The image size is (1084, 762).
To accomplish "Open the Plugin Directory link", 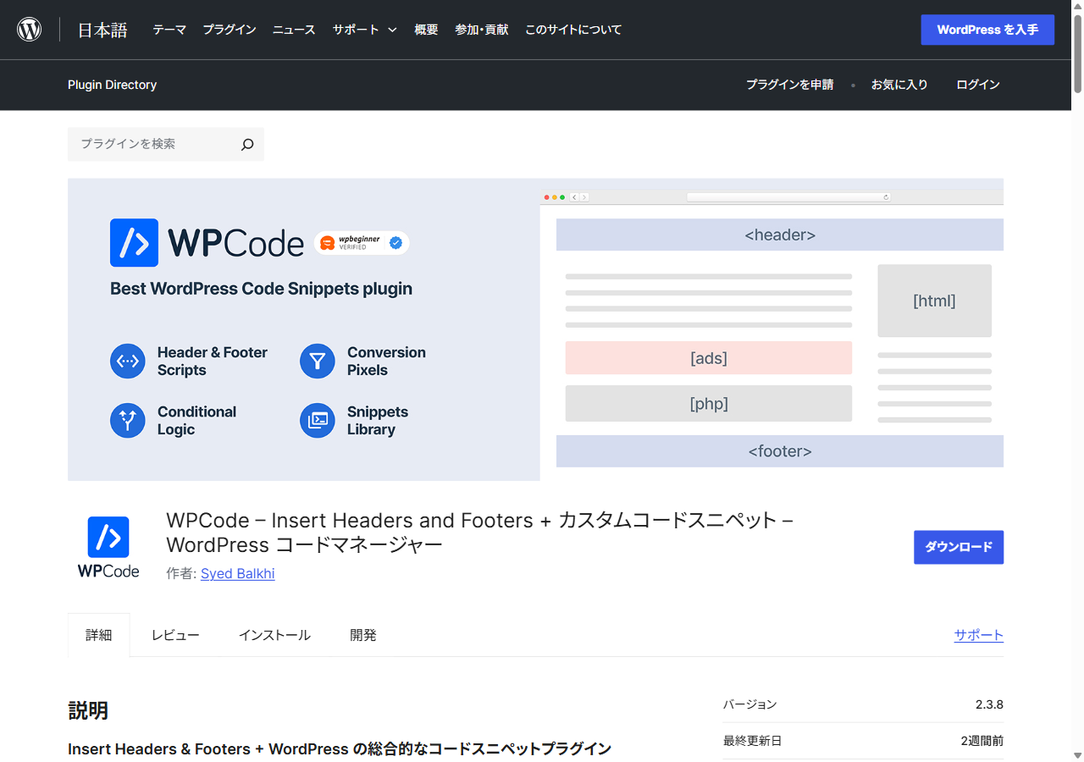I will click(x=112, y=85).
